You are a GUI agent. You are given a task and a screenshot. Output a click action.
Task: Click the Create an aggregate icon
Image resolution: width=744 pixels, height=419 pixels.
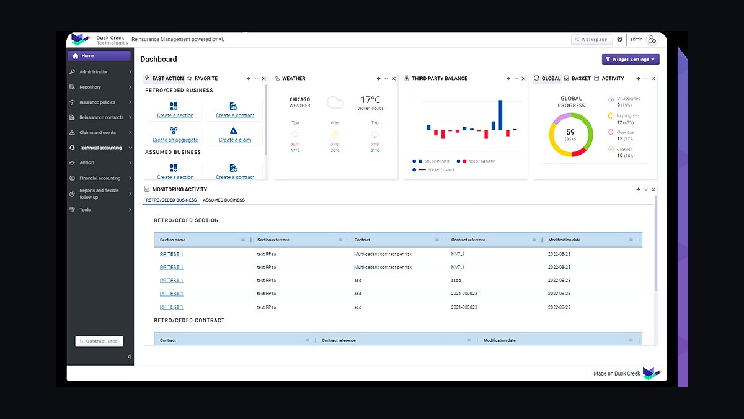pos(174,131)
